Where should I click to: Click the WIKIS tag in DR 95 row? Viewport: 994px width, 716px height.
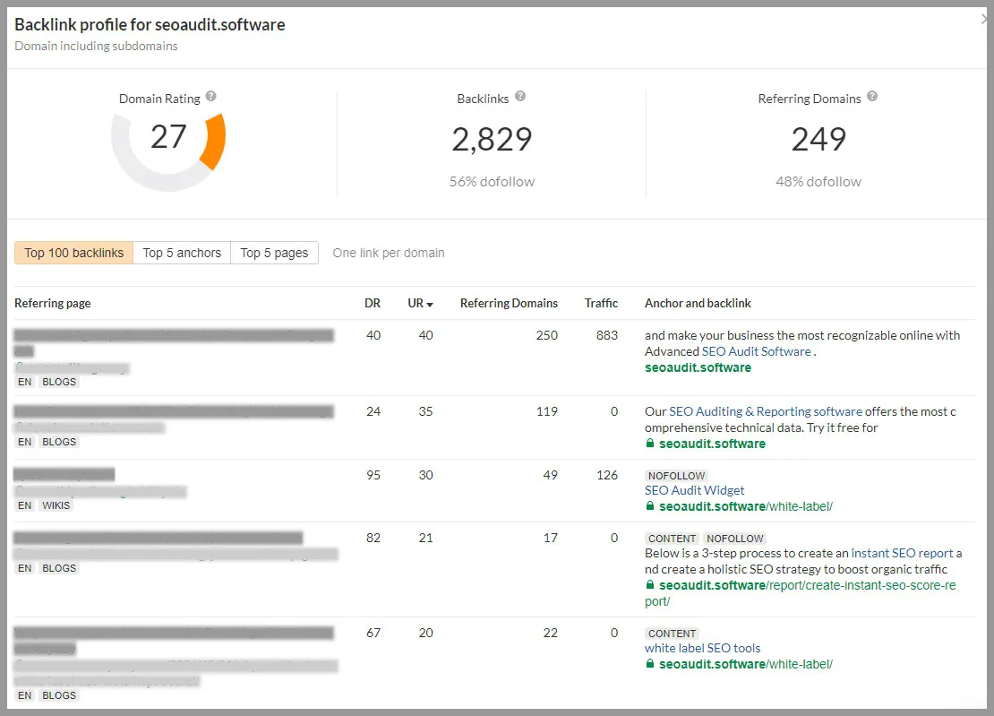click(56, 505)
